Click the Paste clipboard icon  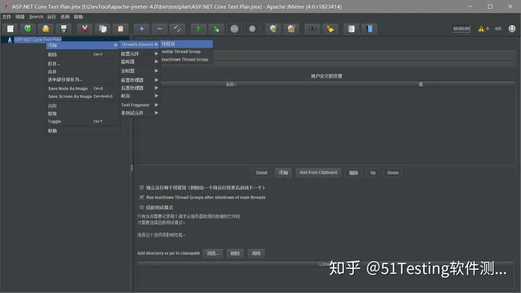tap(121, 29)
